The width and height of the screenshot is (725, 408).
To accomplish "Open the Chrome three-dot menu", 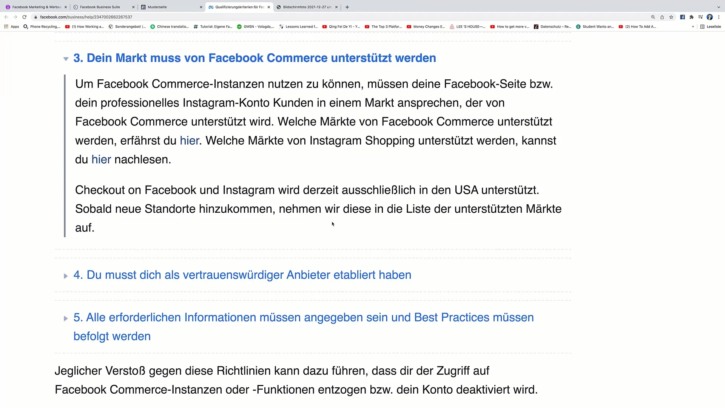I will point(719,17).
